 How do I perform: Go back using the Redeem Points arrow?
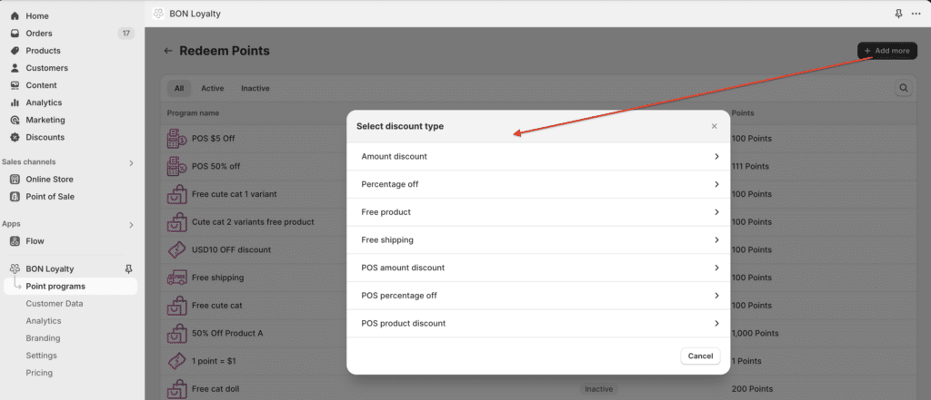pyautogui.click(x=168, y=51)
